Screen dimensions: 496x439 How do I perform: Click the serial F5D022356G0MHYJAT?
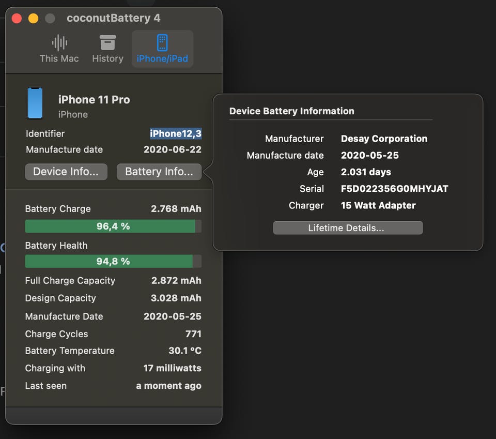(394, 189)
